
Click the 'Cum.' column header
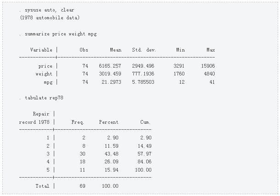(145, 122)
